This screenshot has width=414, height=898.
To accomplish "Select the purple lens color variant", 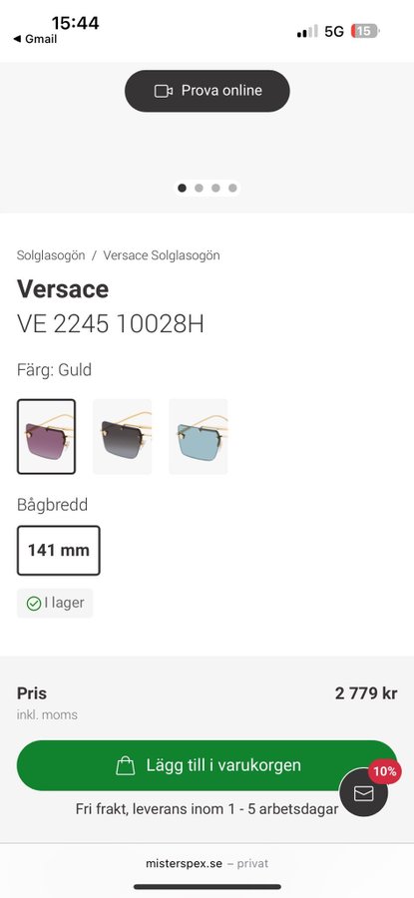I will [x=46, y=436].
